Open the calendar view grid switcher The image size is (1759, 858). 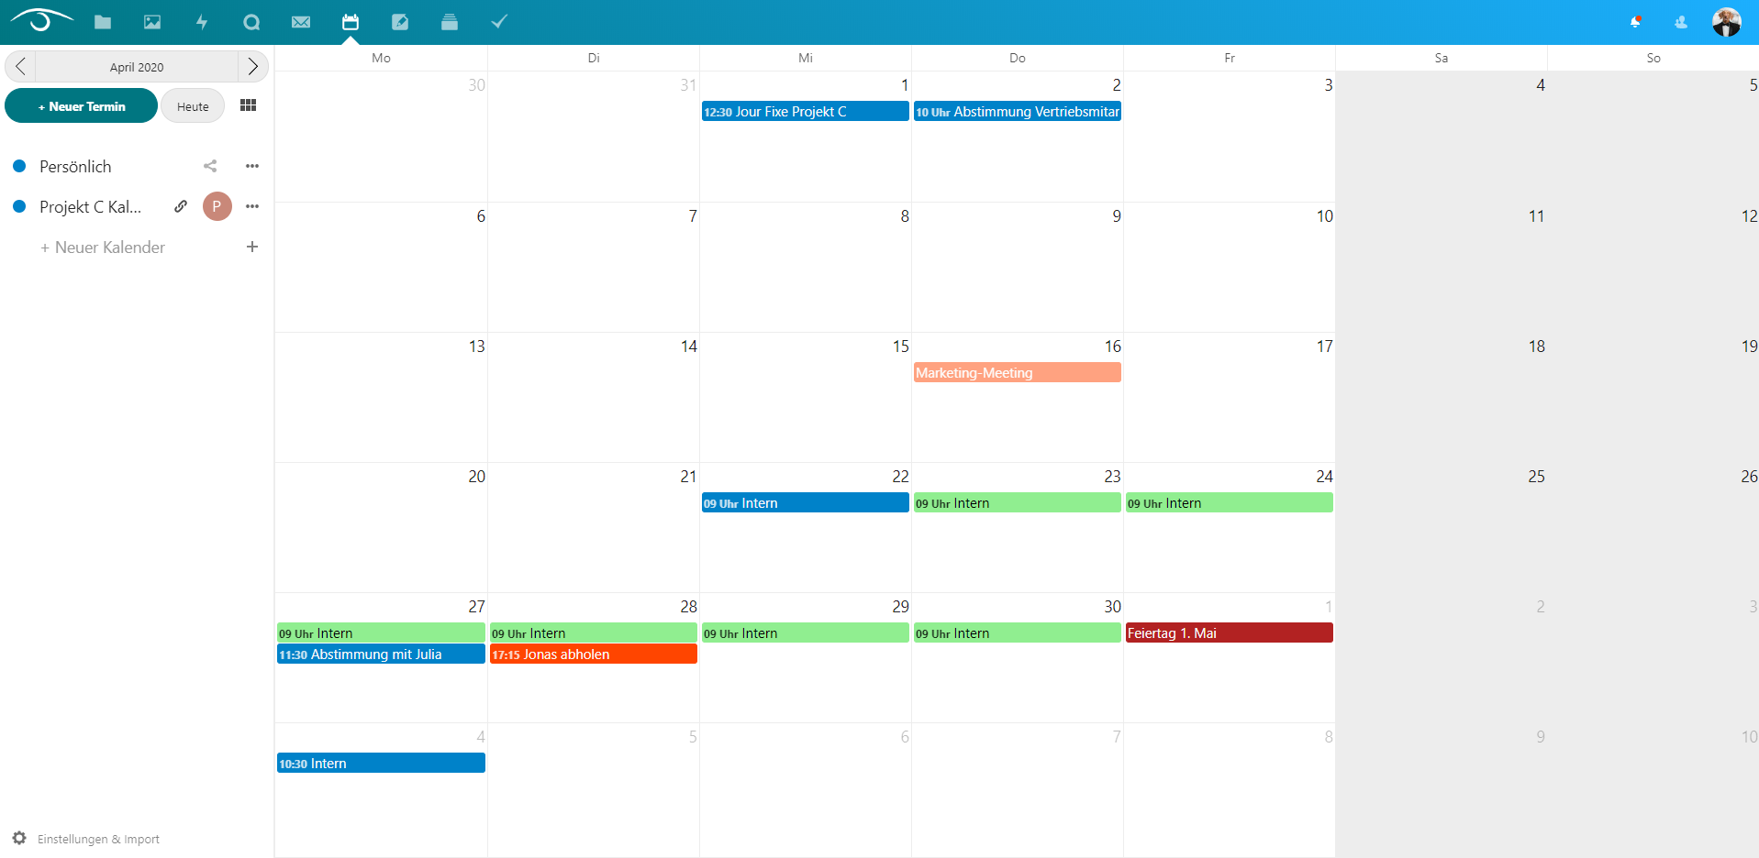(x=248, y=105)
